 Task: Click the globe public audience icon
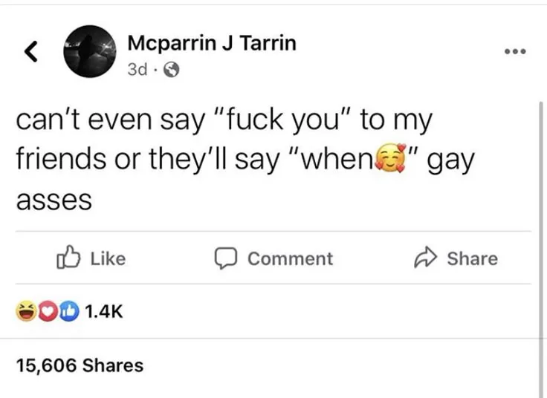pos(170,71)
